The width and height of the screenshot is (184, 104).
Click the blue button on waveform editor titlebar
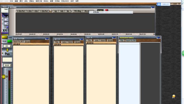[x=153, y=7]
